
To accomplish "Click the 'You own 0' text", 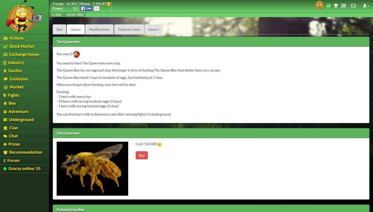I will [64, 54].
